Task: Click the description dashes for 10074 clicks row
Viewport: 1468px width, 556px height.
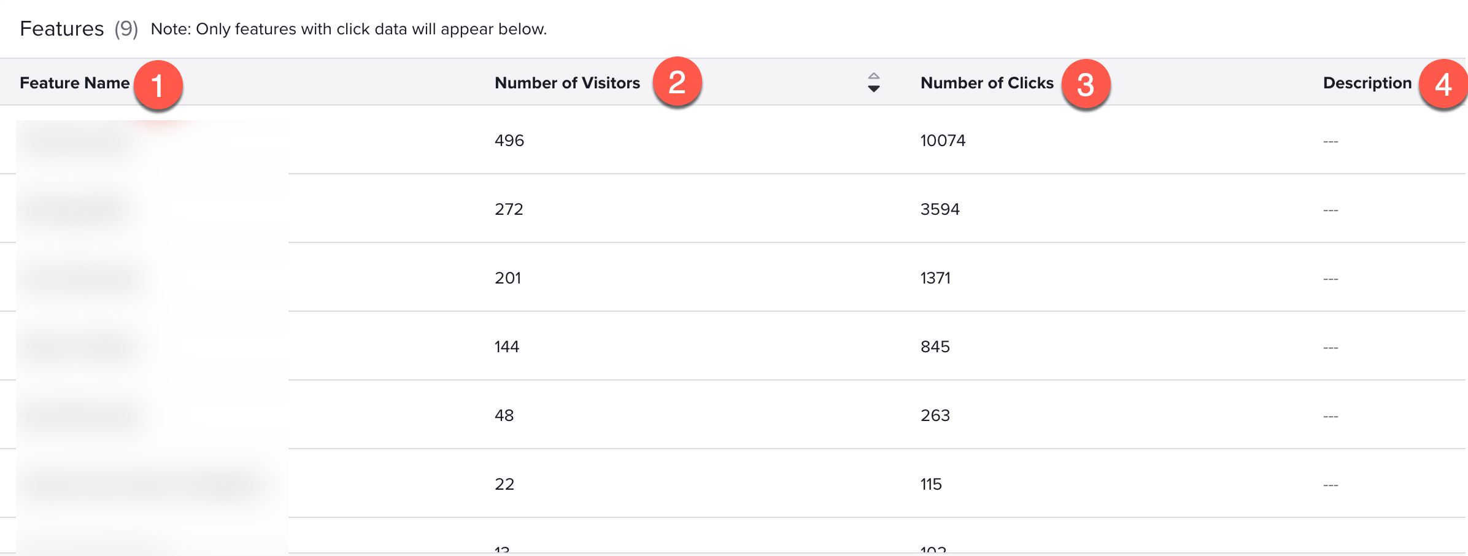Action: coord(1331,142)
